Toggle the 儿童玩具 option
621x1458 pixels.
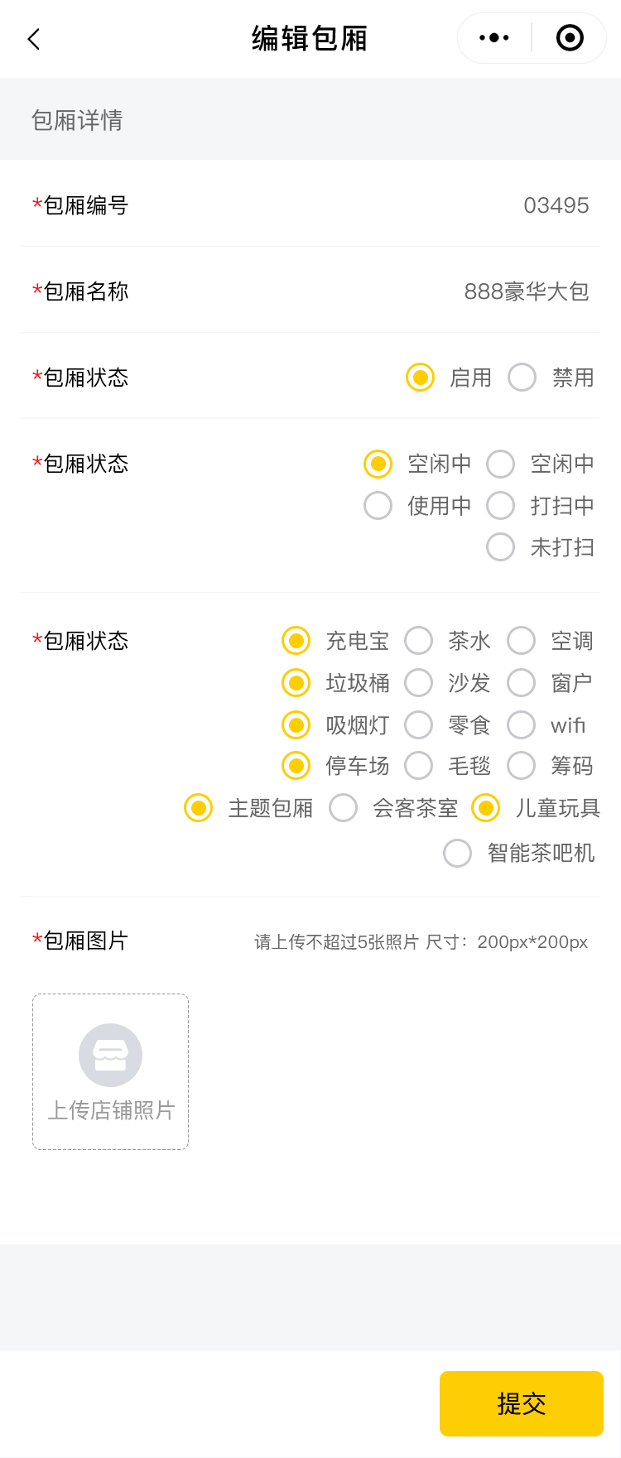[486, 808]
